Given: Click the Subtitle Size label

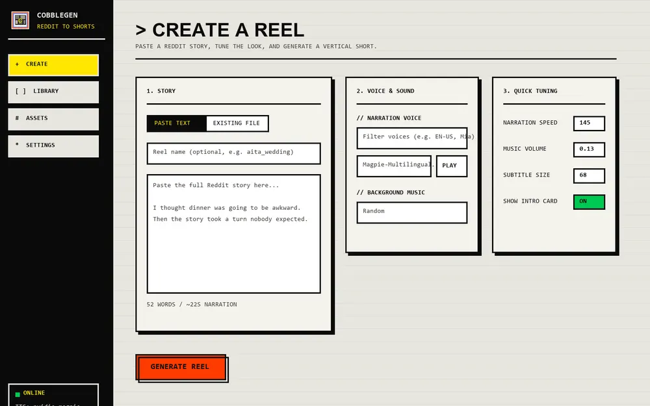Looking at the screenshot, I should coord(526,175).
